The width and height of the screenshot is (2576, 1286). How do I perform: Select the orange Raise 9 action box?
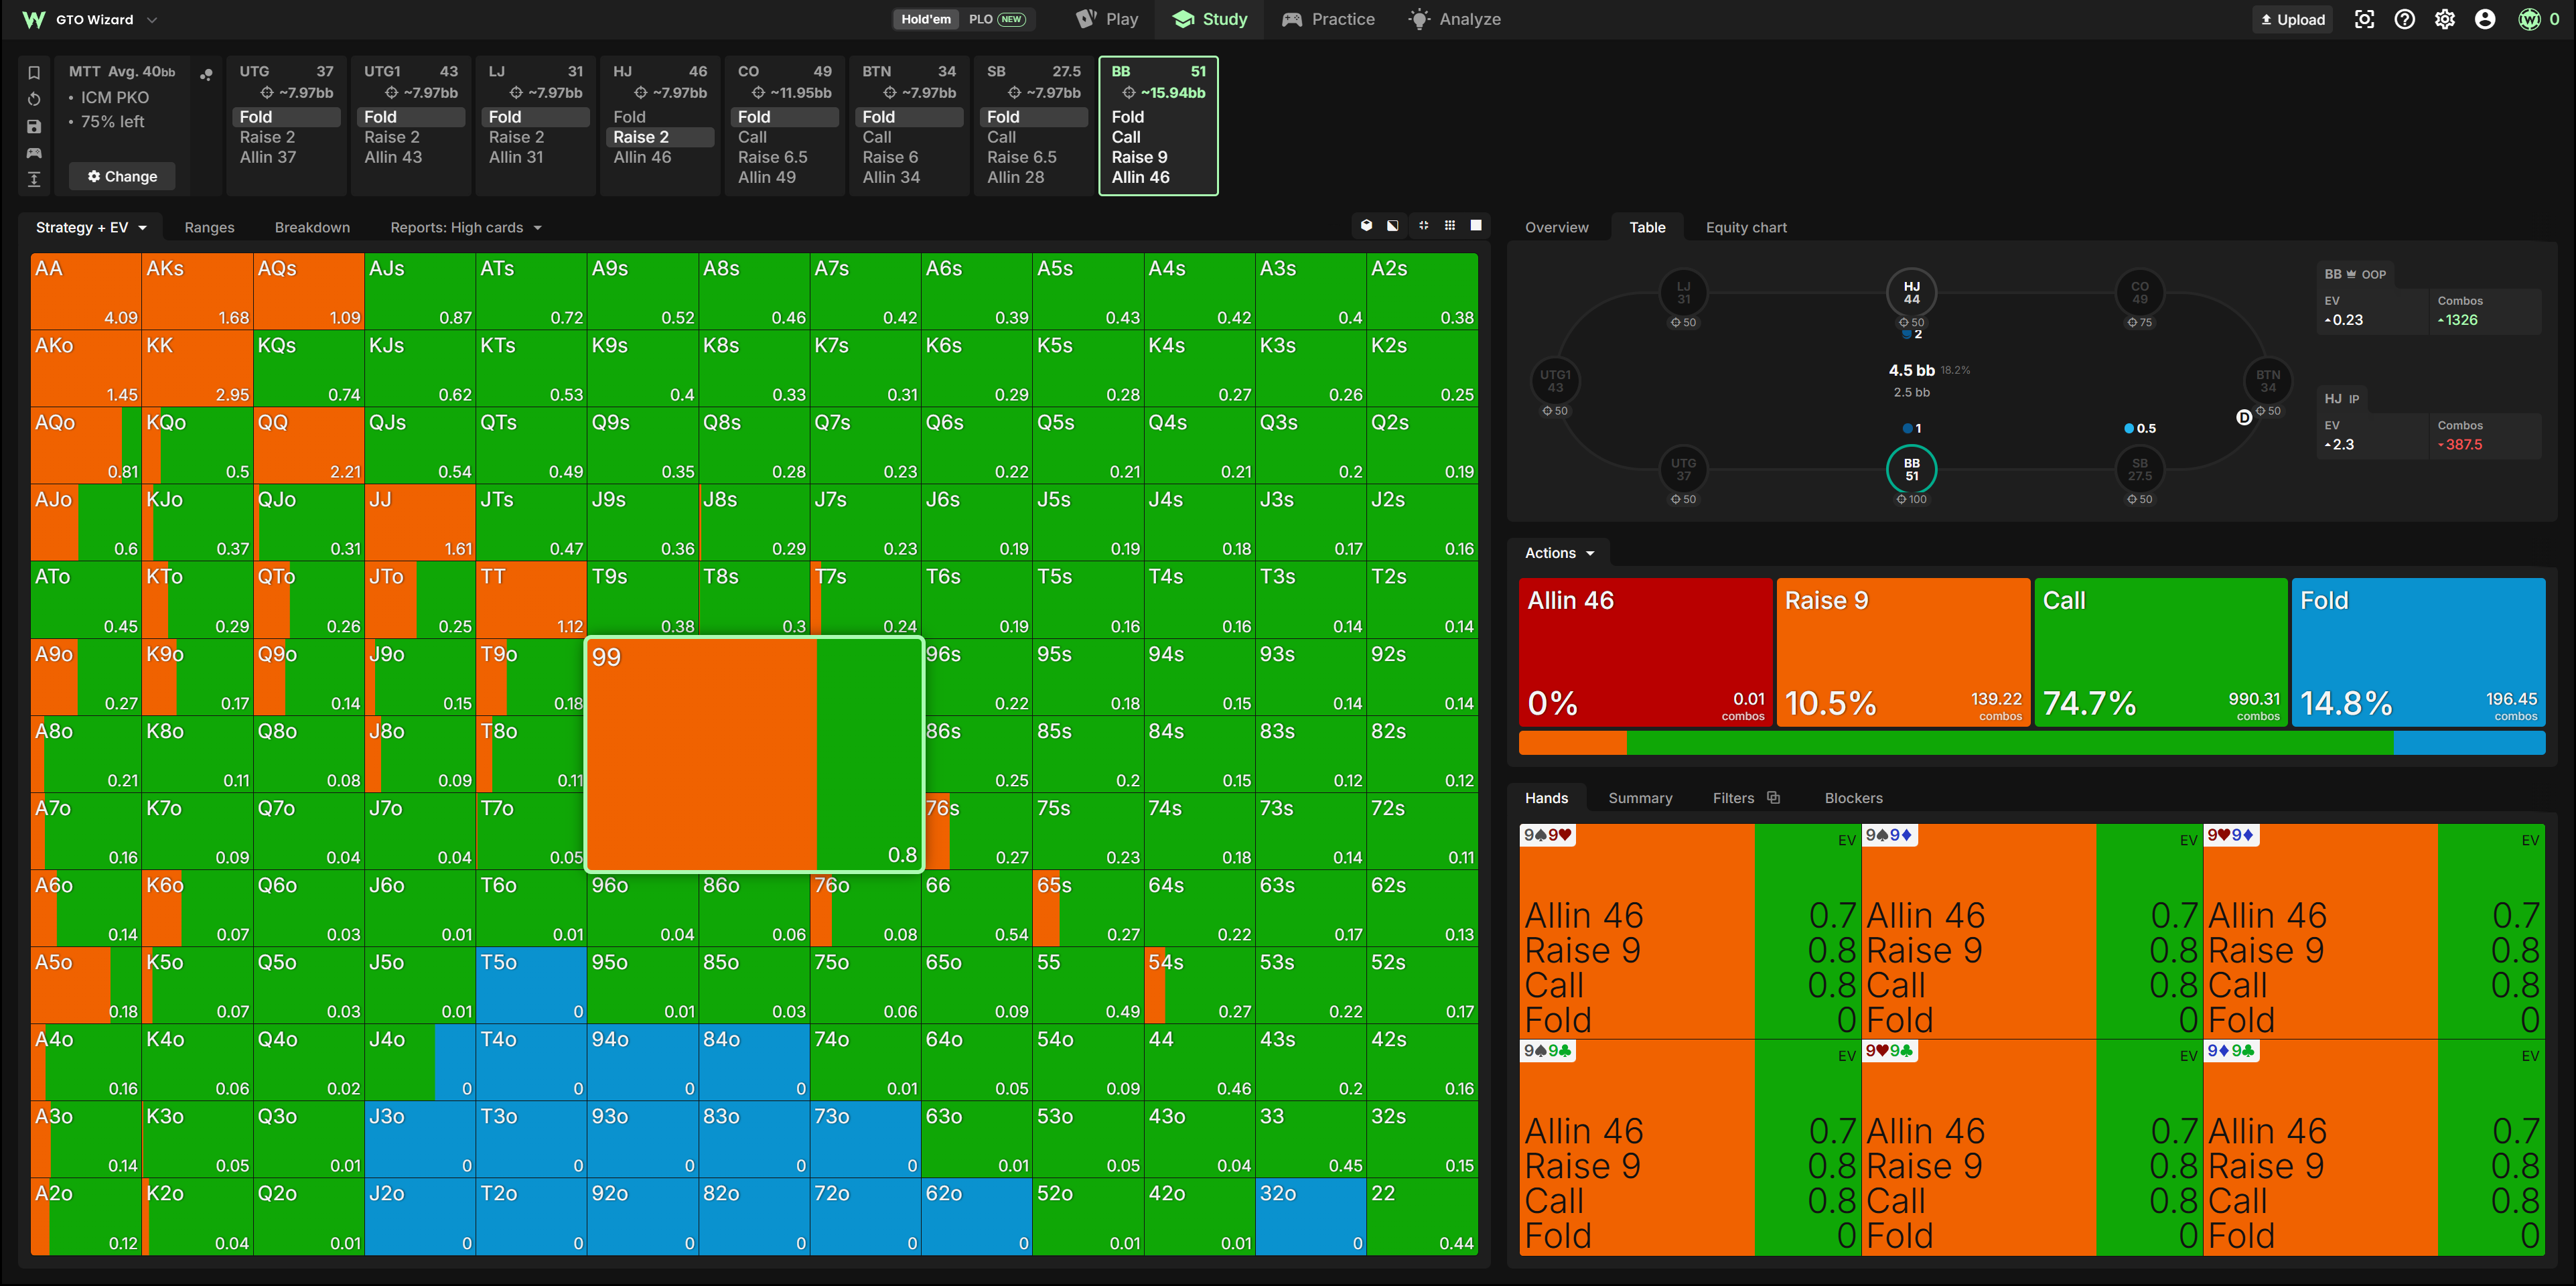1903,652
